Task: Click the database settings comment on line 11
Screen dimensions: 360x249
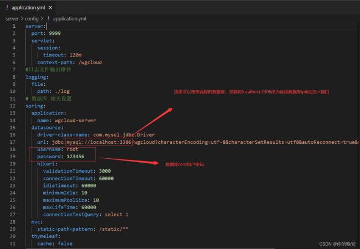Action: point(48,98)
